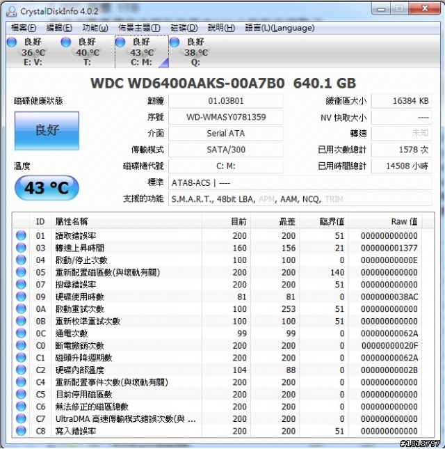Image resolution: width=445 pixels, height=449 pixels.
Task: Open the 說明(H) menu
Action: pos(221,28)
